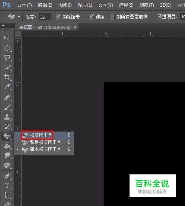This screenshot has height=206, width=185.
Task: Select the Brush tool
Action: point(7,107)
